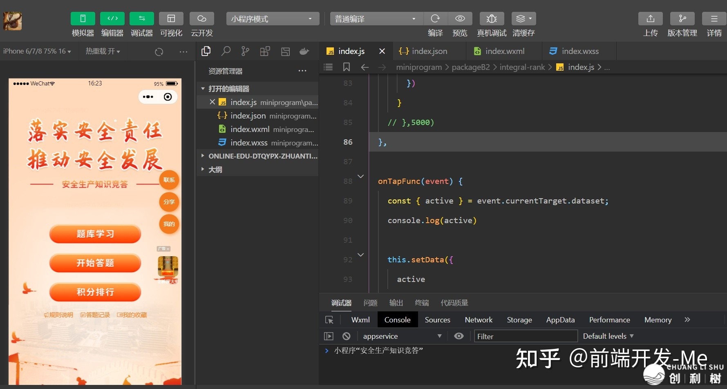
Task: Click the simulator refresh icon
Action: (159, 51)
